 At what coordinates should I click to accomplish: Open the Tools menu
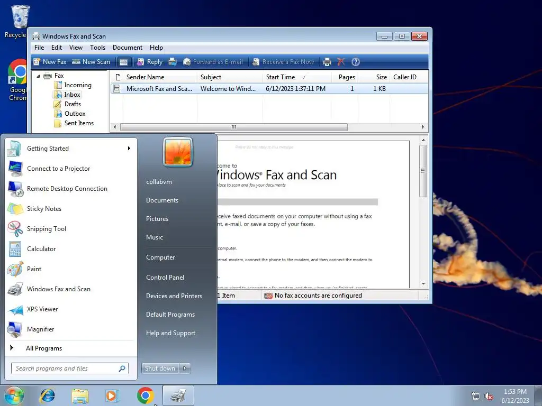[x=97, y=47]
